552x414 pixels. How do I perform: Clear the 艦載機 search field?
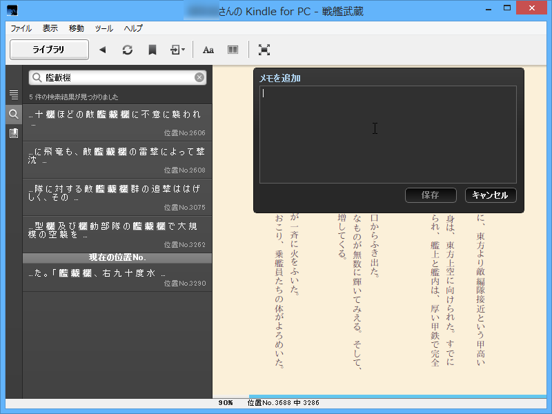coord(199,77)
